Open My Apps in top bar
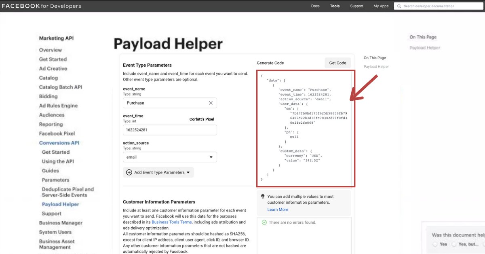485x254 pixels. 381,6
